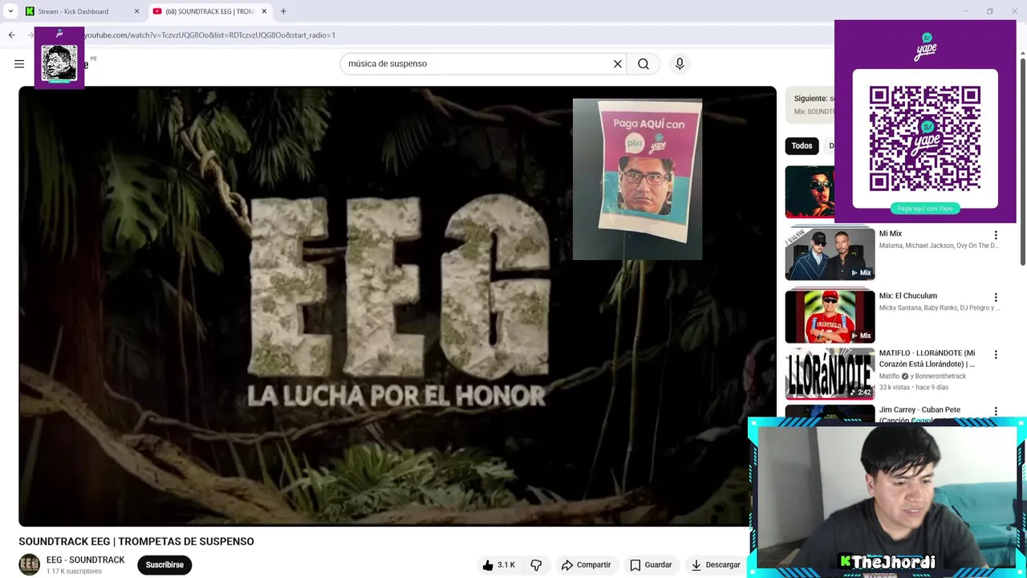Image resolution: width=1027 pixels, height=578 pixels.
Task: Go back with the browser arrow
Action: tap(11, 35)
